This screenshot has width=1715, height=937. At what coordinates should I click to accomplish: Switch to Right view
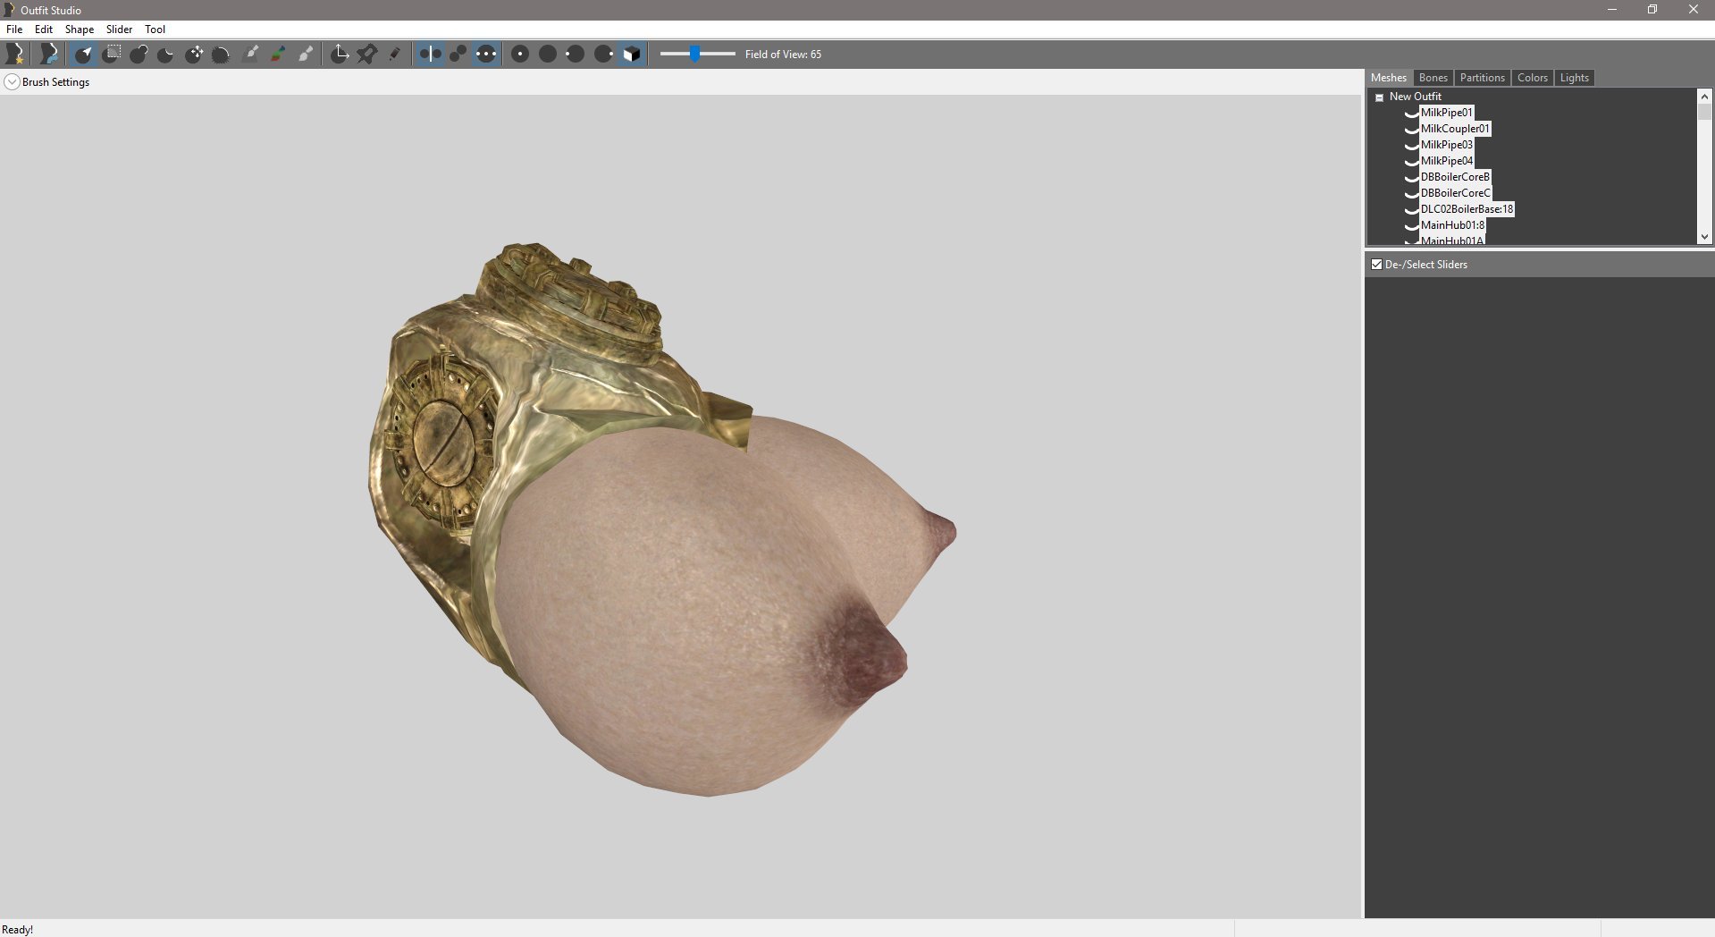pos(603,54)
